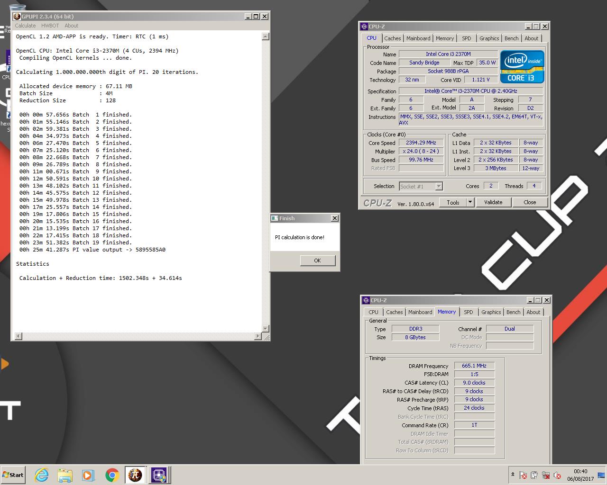This screenshot has height=485, width=607.
Task: Click GPUPI title bar pi icon
Action: 17,16
